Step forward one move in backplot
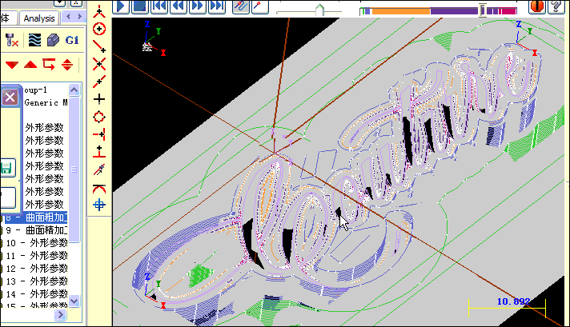The width and height of the screenshot is (570, 327). 198,6
